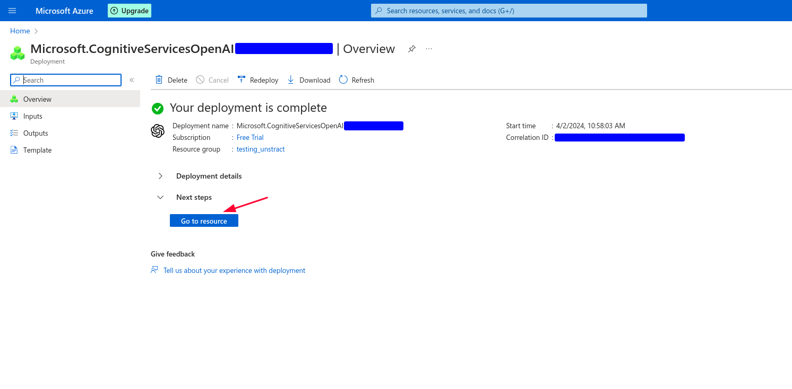The image size is (792, 389).
Task: Collapse the Next steps section
Action: 194,197
